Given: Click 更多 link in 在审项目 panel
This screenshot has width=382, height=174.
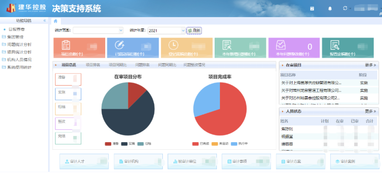Looking at the screenshot, I should coord(370,65).
